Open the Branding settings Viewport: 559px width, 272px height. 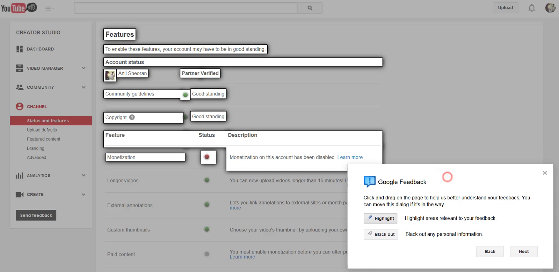[36, 148]
